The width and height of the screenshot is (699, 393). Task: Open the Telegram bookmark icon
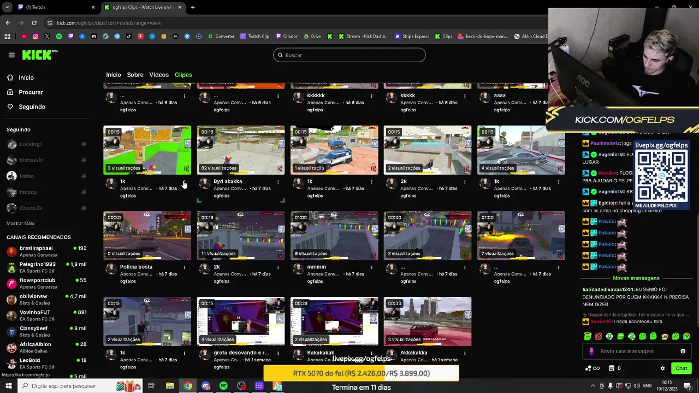point(117,37)
